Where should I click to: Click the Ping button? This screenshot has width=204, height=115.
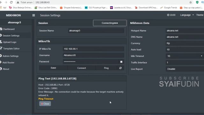click(106, 68)
